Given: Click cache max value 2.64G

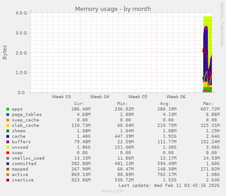Looking at the screenshot, I should 213,136.
